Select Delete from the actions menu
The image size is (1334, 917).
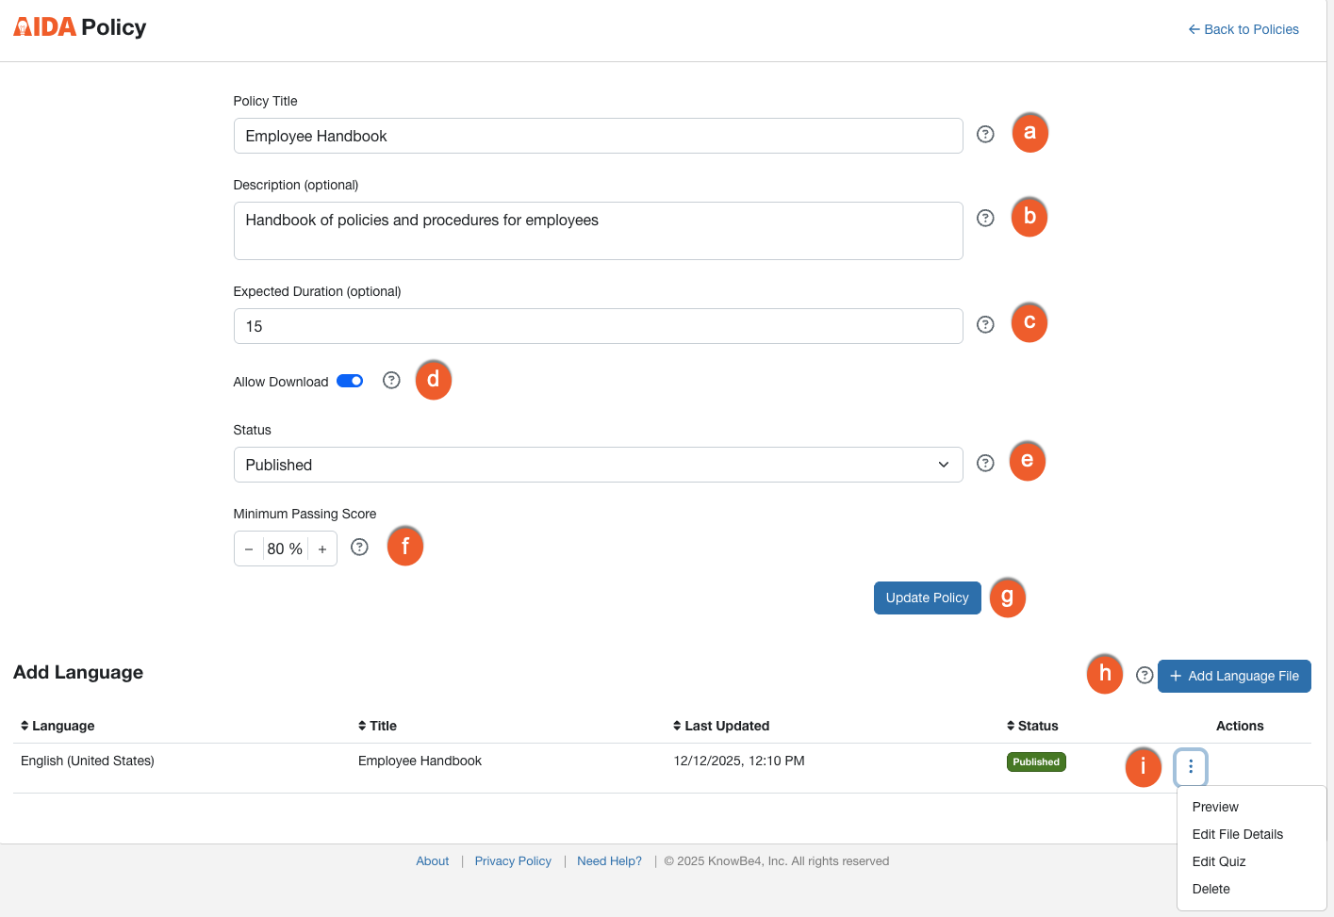pyautogui.click(x=1210, y=889)
